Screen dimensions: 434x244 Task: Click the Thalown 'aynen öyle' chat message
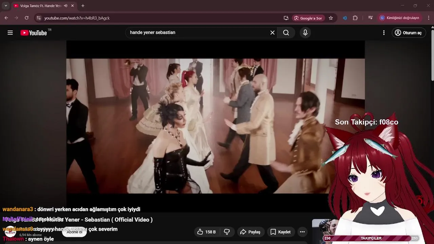pos(28,239)
